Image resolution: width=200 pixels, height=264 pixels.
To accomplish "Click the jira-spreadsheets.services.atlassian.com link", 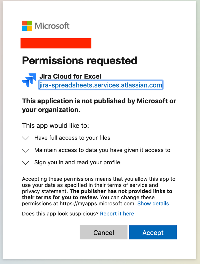I will click(x=101, y=85).
